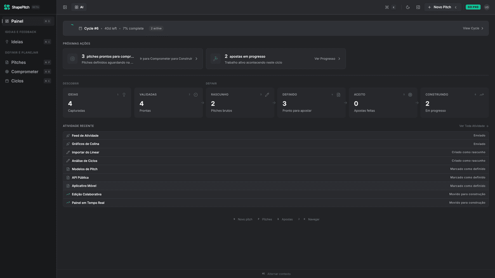This screenshot has width=495, height=278.
Task: Open Ver Progresso via its chevron
Action: pos(339,58)
